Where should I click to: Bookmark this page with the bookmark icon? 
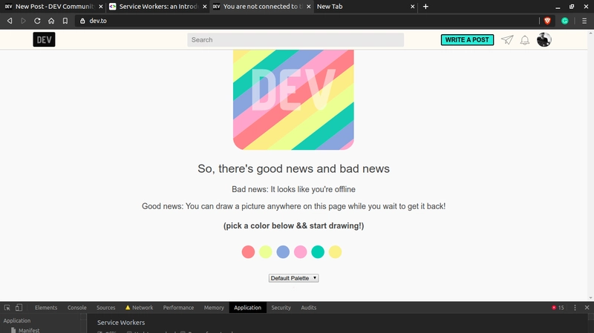(x=65, y=21)
